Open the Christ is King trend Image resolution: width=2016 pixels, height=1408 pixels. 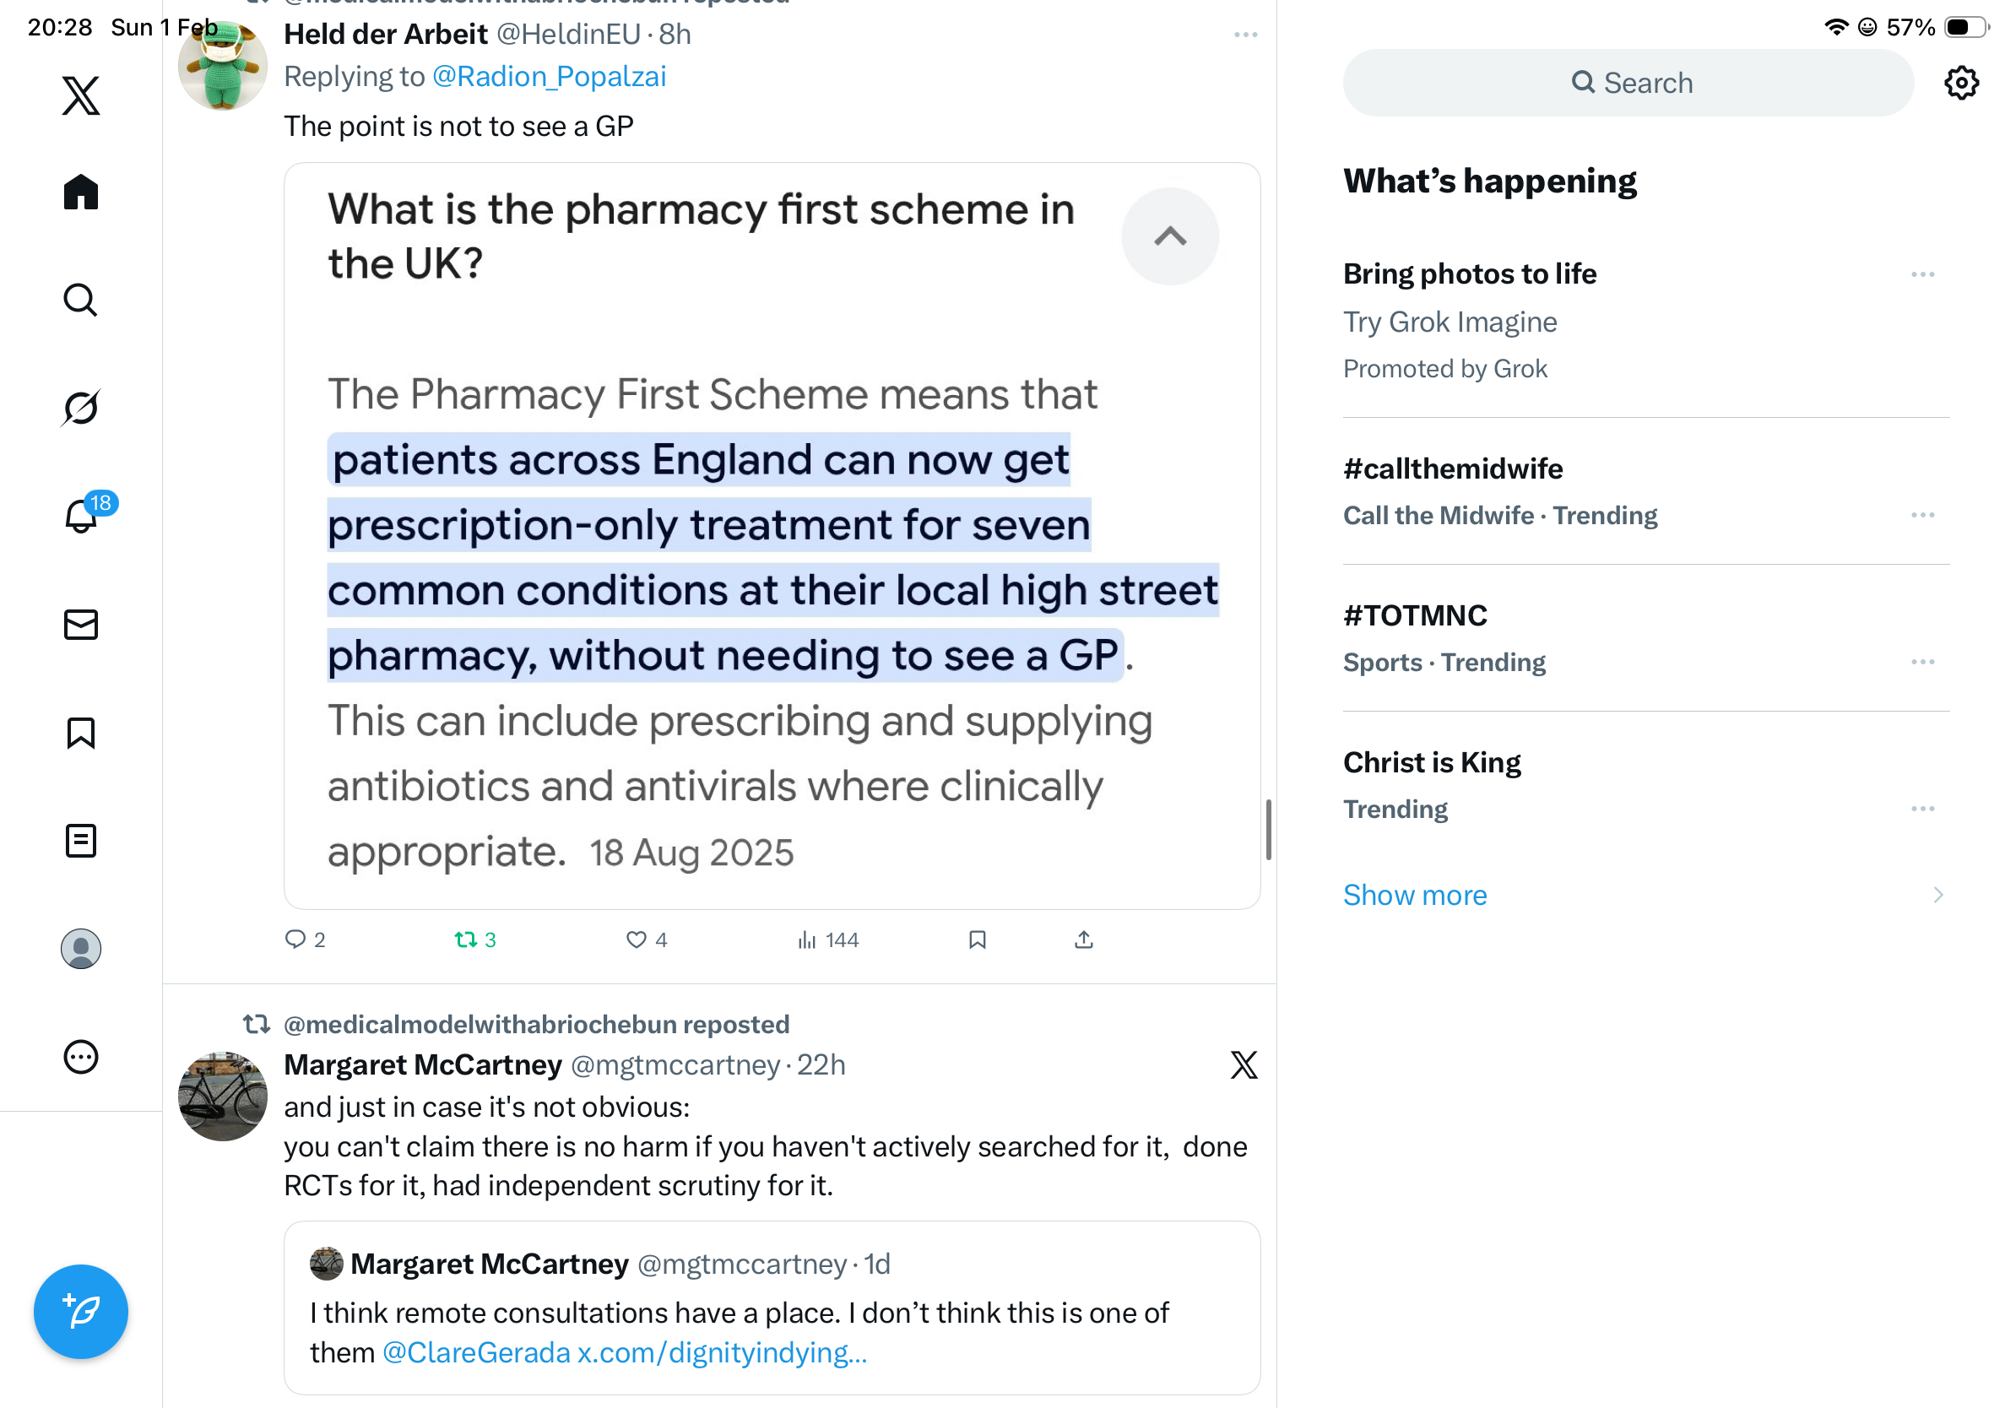click(x=1431, y=763)
